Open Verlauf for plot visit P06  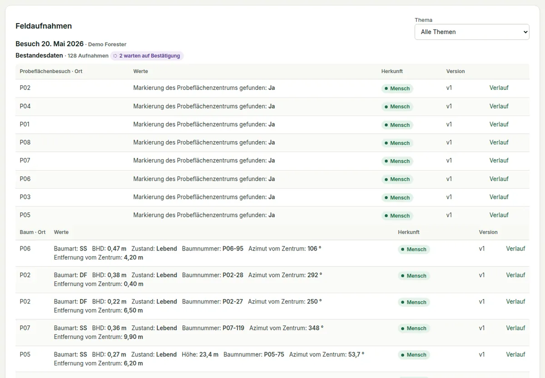(x=499, y=179)
